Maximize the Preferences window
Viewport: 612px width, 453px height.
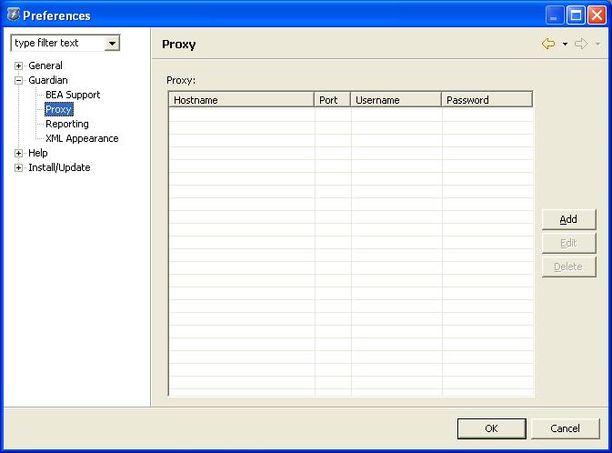tap(576, 15)
